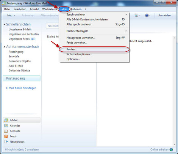Screen dimensions: 178x154
Task: Open the Datei menu
Action: (7, 9)
